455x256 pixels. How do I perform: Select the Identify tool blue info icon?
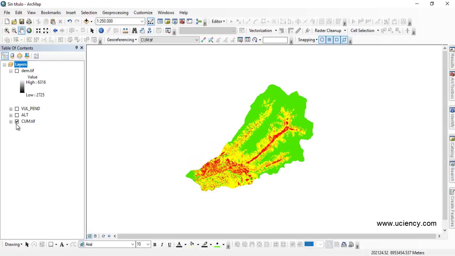coord(101,31)
